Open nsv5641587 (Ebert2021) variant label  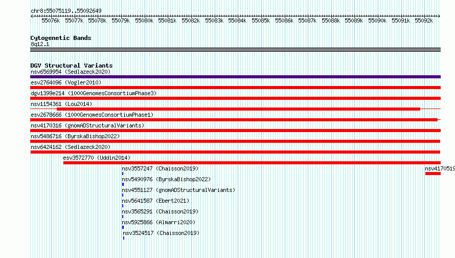[155, 201]
